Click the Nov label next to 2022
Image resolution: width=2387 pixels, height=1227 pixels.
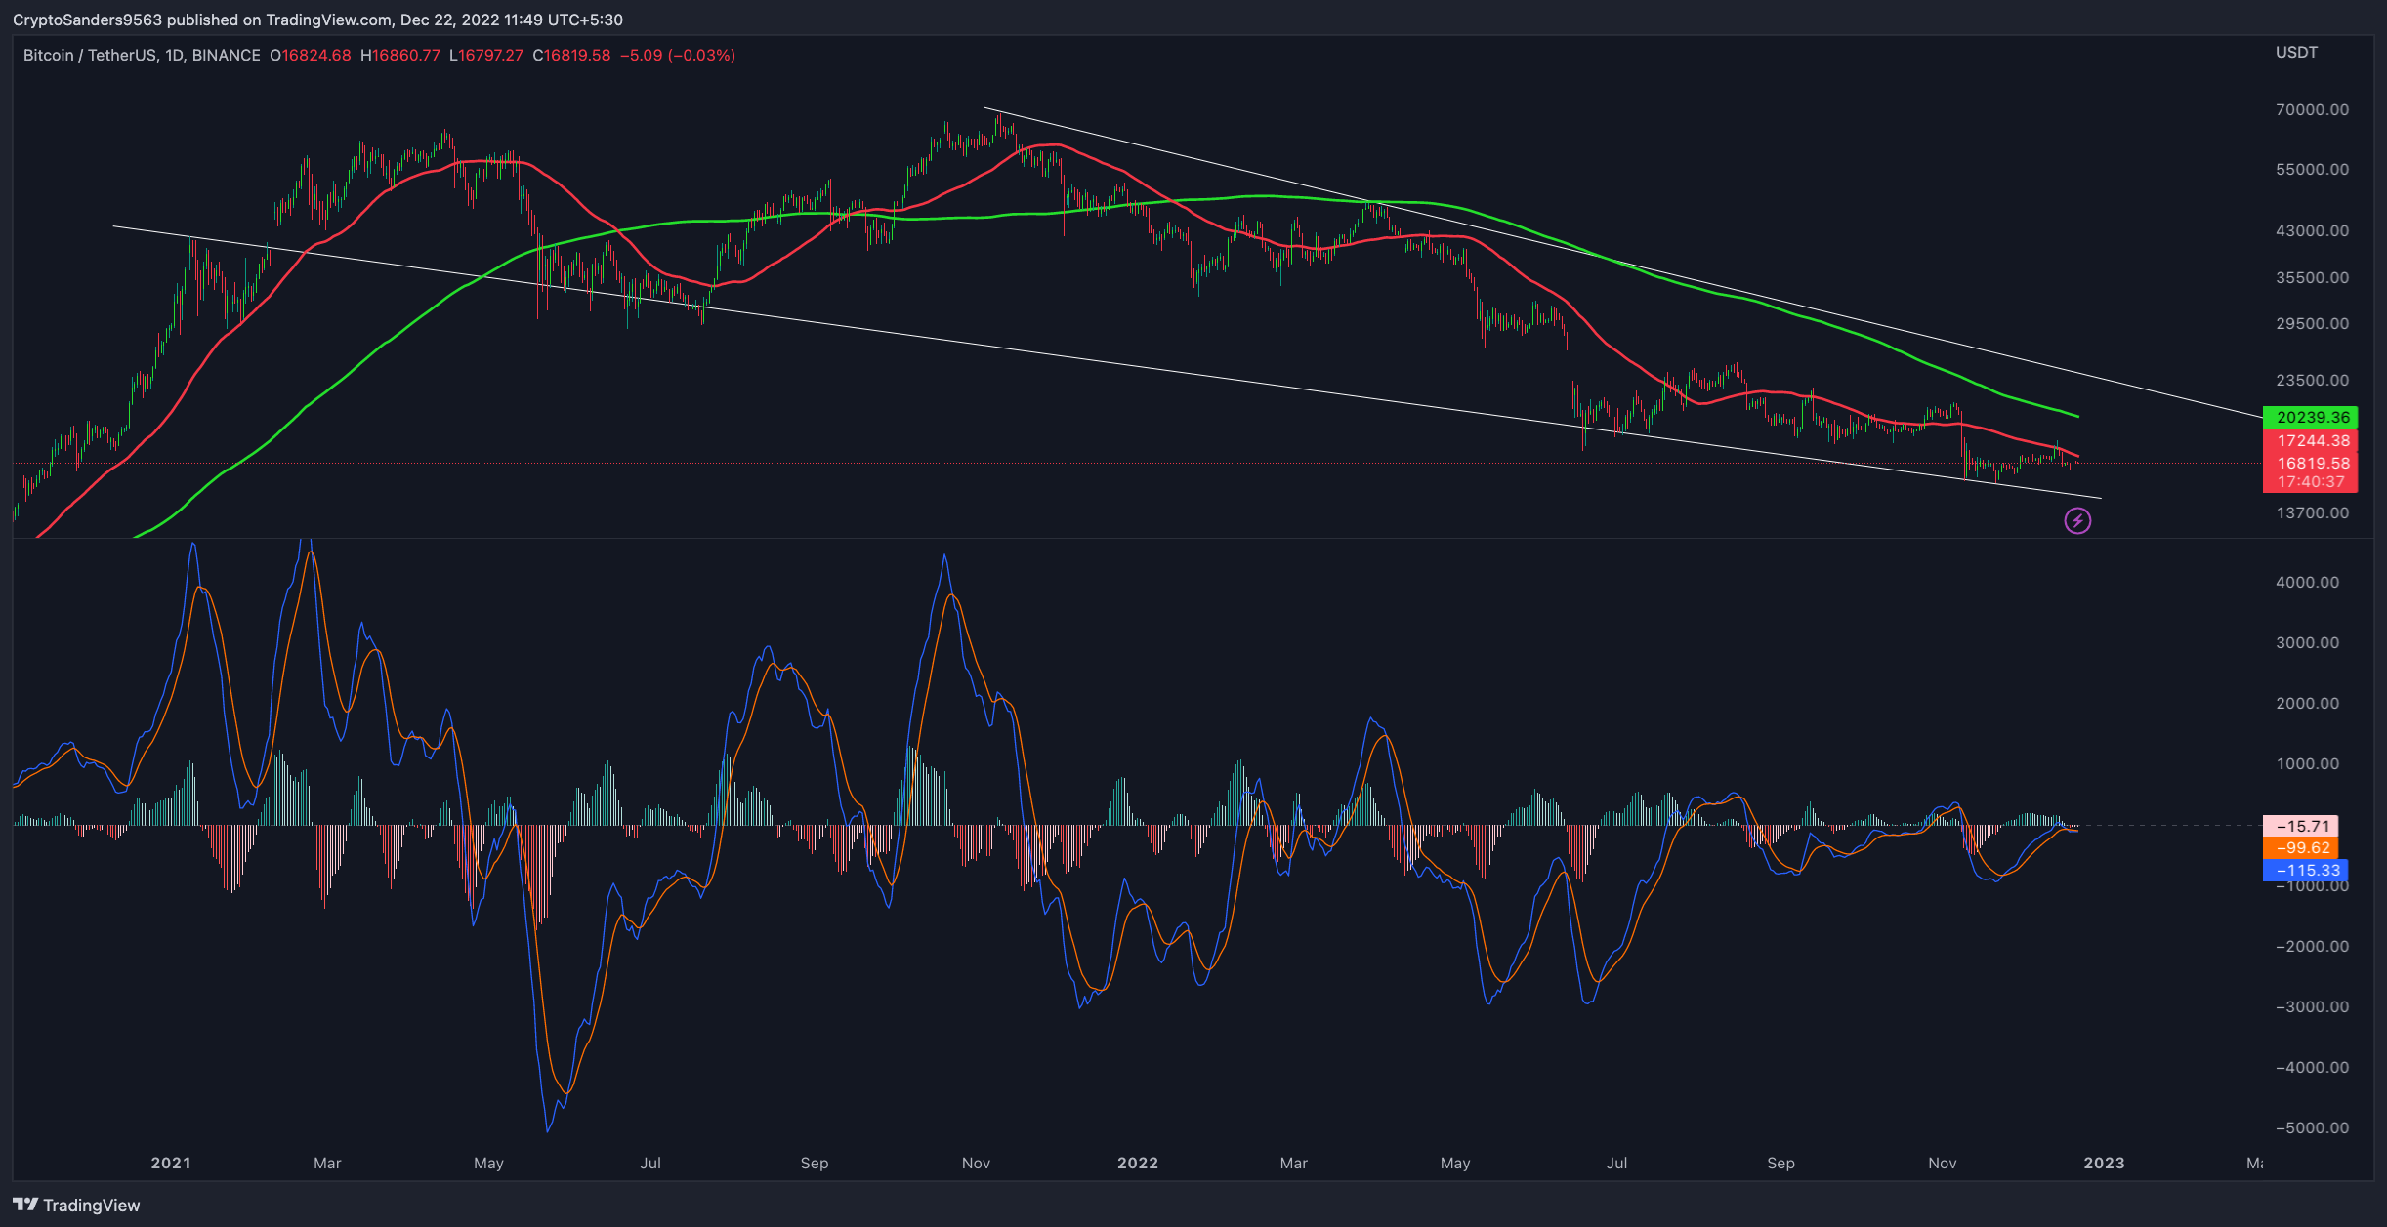click(977, 1163)
